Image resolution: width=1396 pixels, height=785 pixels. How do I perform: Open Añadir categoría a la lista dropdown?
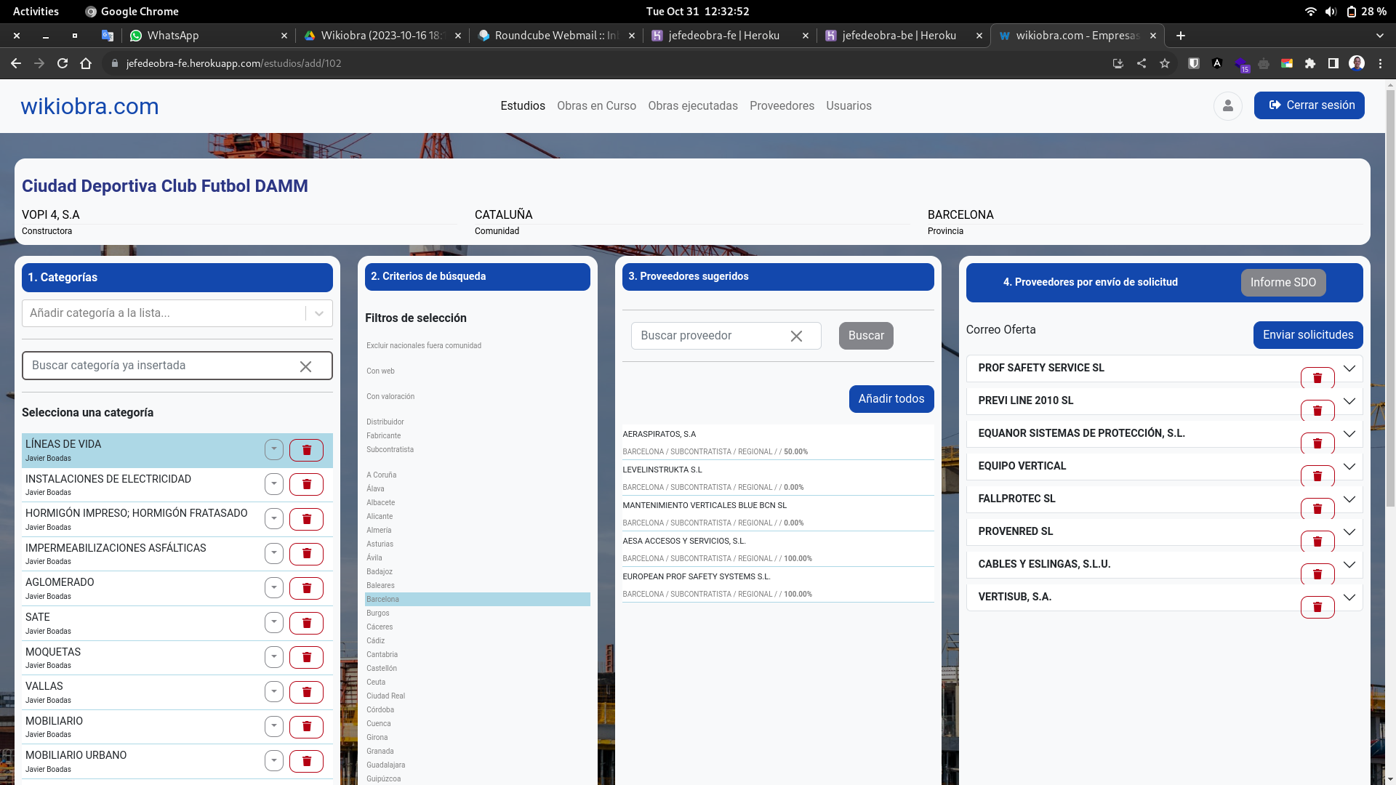318,313
